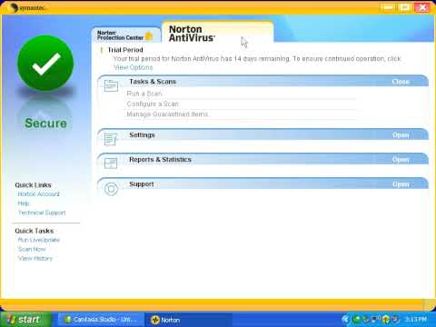Minimize the Norton window
Image resolution: width=436 pixels, height=327 pixels.
[x=389, y=7]
